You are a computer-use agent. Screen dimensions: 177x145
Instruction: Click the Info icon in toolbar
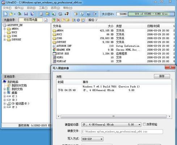[x=82, y=14]
